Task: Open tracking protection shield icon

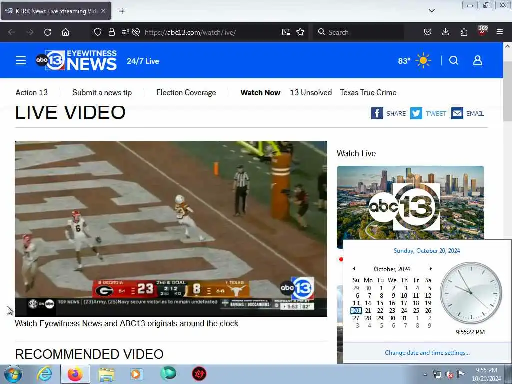Action: (x=98, y=32)
